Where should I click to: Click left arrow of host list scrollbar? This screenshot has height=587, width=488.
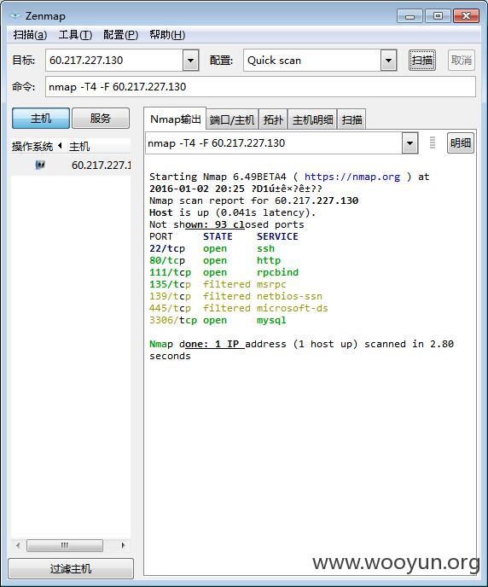[x=18, y=545]
